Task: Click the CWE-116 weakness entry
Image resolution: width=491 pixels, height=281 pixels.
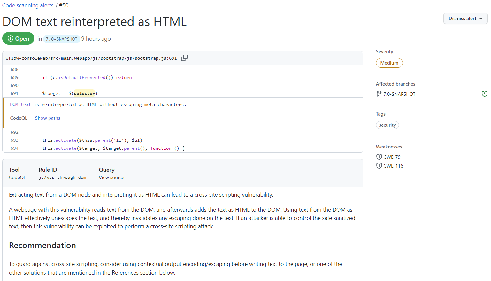Action: [393, 166]
